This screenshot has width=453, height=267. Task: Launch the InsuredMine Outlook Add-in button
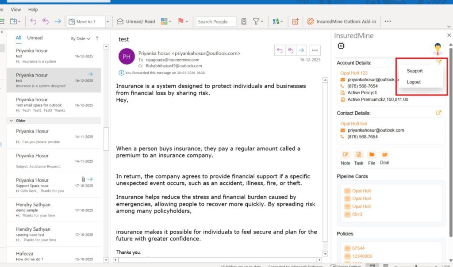(342, 21)
